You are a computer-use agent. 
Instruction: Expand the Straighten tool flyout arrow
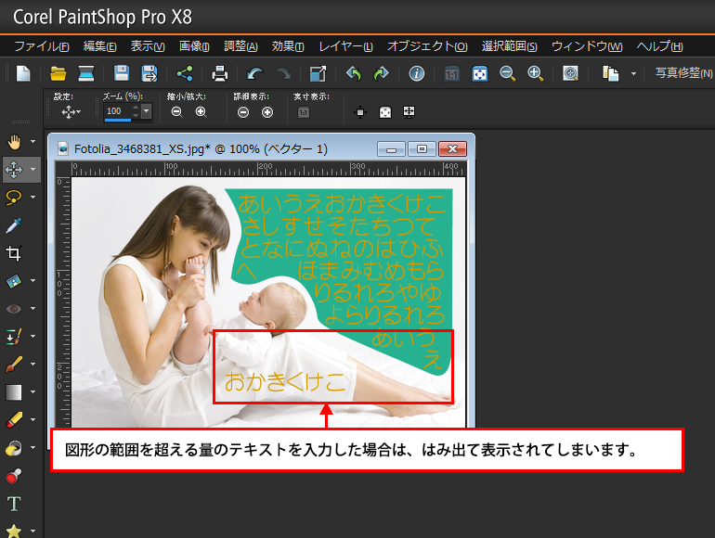pyautogui.click(x=32, y=281)
